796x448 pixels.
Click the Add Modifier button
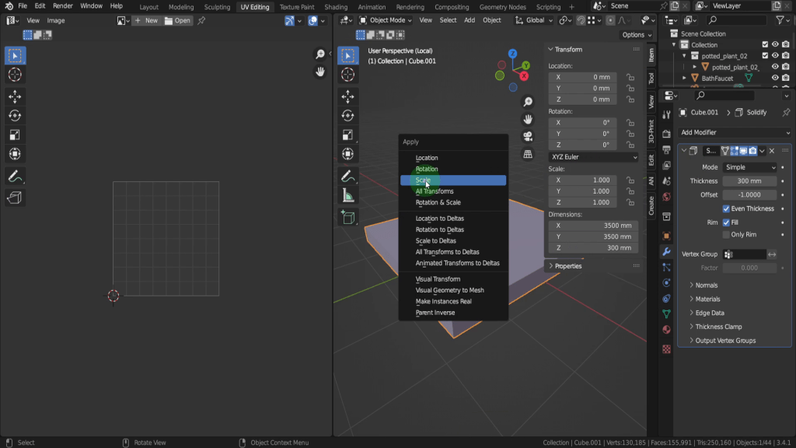click(734, 132)
